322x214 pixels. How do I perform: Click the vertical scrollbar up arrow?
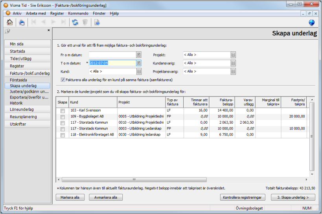click(x=312, y=100)
